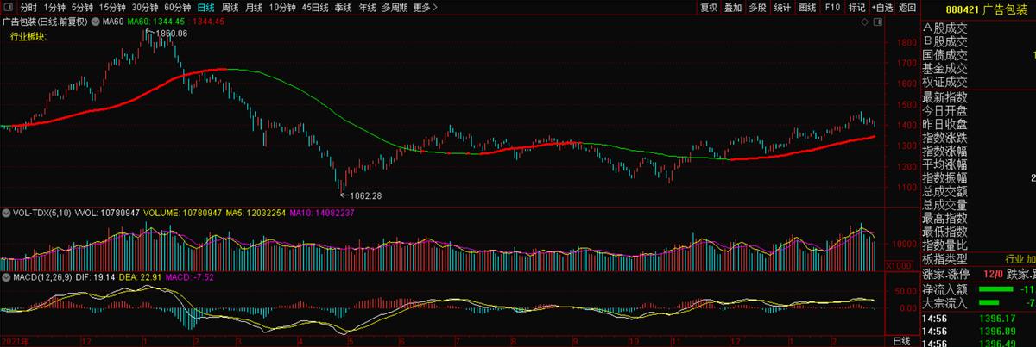
Task: Click the A股成交 row
Action: (x=977, y=28)
